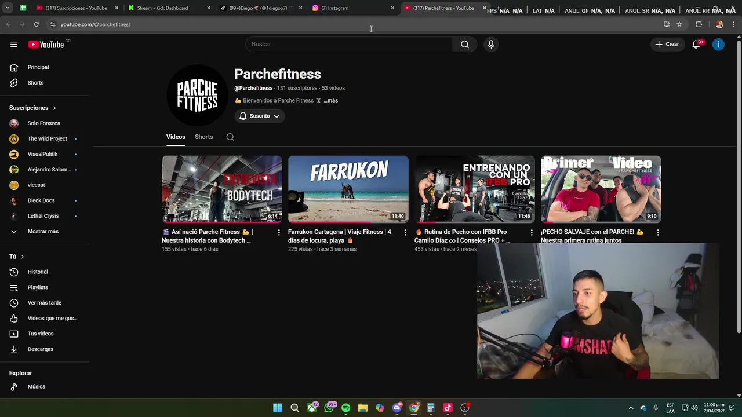The height and width of the screenshot is (417, 742).
Task: Open Lethal Crysis channel
Action: (x=44, y=216)
